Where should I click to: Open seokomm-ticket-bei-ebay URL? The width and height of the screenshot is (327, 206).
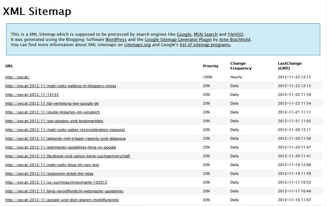tap(49, 174)
